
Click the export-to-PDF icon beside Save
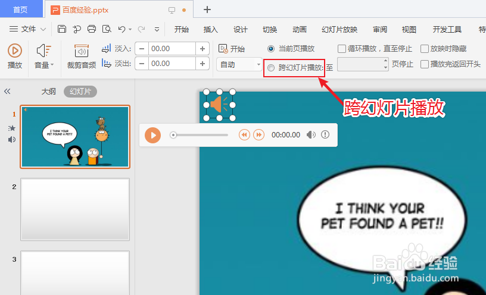(x=77, y=29)
